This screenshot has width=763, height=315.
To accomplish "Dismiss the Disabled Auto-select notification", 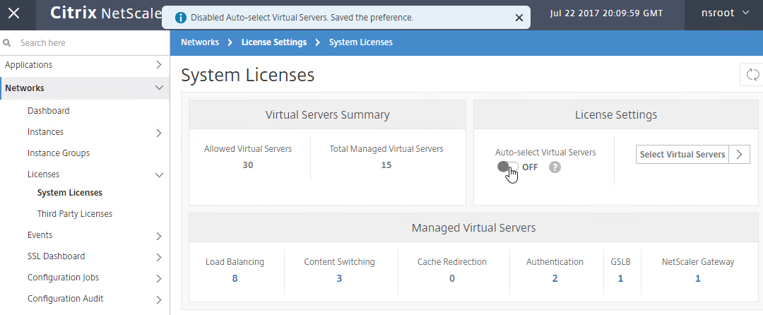I will [x=519, y=18].
